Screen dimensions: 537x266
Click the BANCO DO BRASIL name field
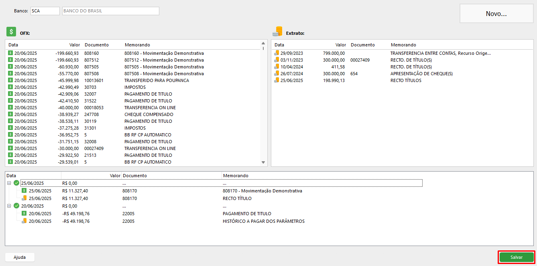click(x=111, y=11)
